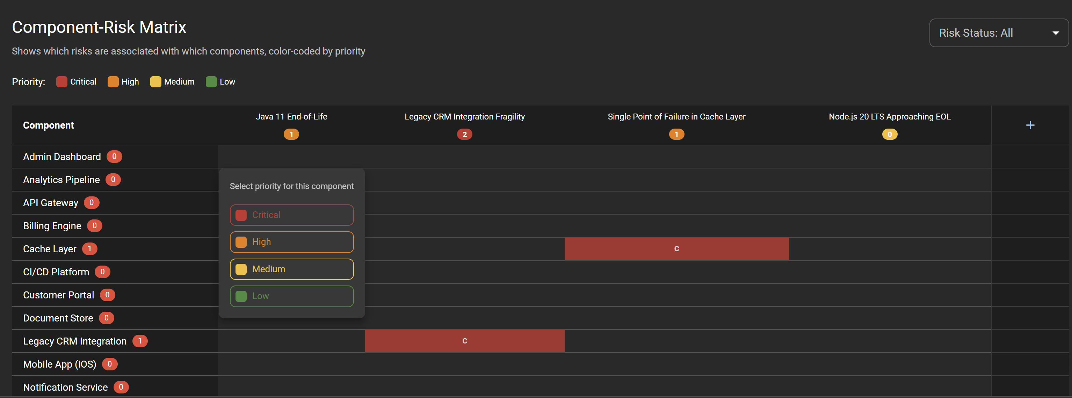Click the Admin Dashboard row label
1072x398 pixels.
pyautogui.click(x=61, y=157)
